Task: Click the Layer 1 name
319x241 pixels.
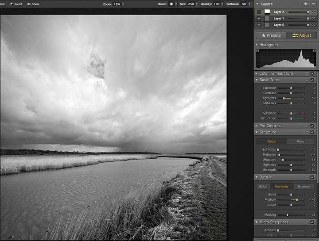Action: (279, 19)
